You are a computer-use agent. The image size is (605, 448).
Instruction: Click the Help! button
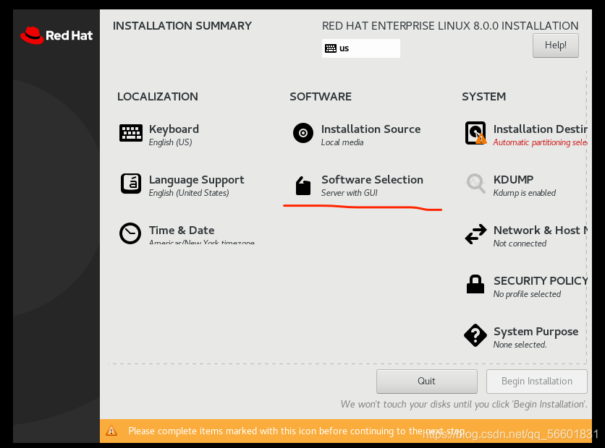click(x=556, y=46)
